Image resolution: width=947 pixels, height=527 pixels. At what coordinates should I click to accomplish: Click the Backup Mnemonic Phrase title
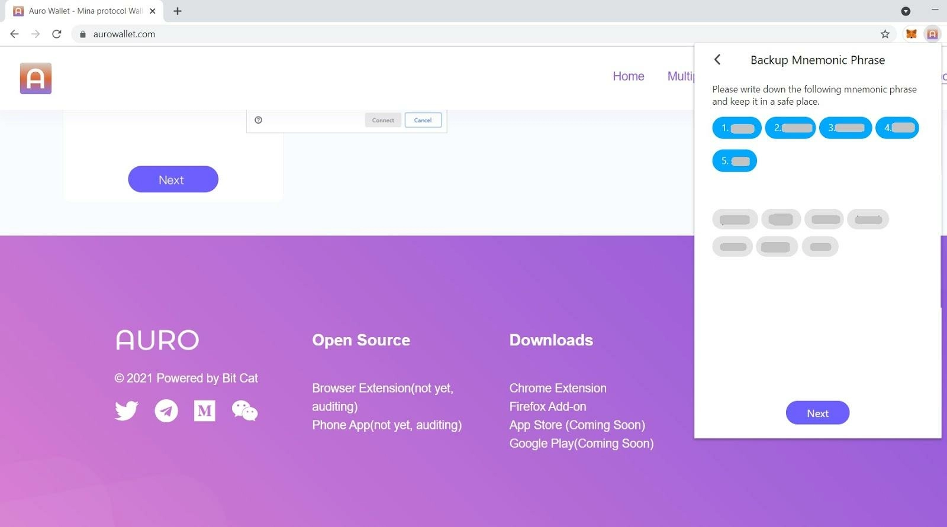pyautogui.click(x=817, y=60)
